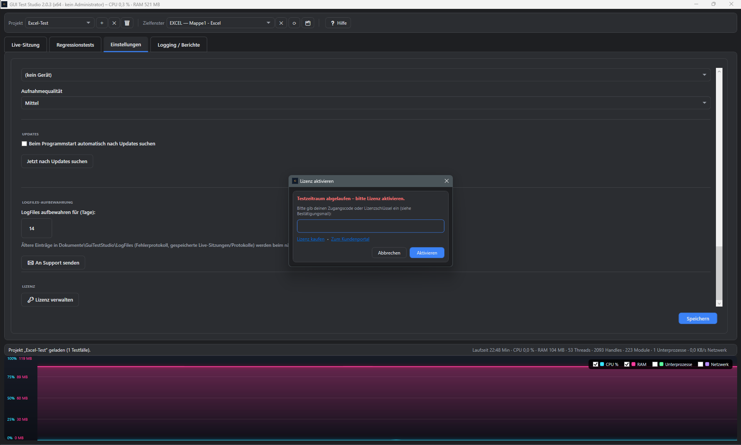
Task: Open the Projekt dropdown showing Excel-Test
Action: (60, 23)
